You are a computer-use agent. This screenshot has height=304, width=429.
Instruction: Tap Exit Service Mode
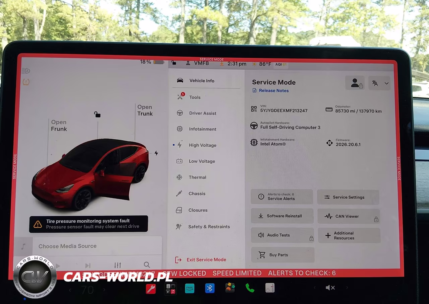(200, 260)
